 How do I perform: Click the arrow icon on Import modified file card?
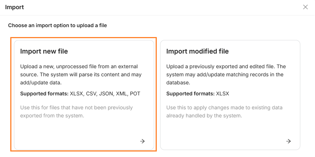(x=289, y=141)
